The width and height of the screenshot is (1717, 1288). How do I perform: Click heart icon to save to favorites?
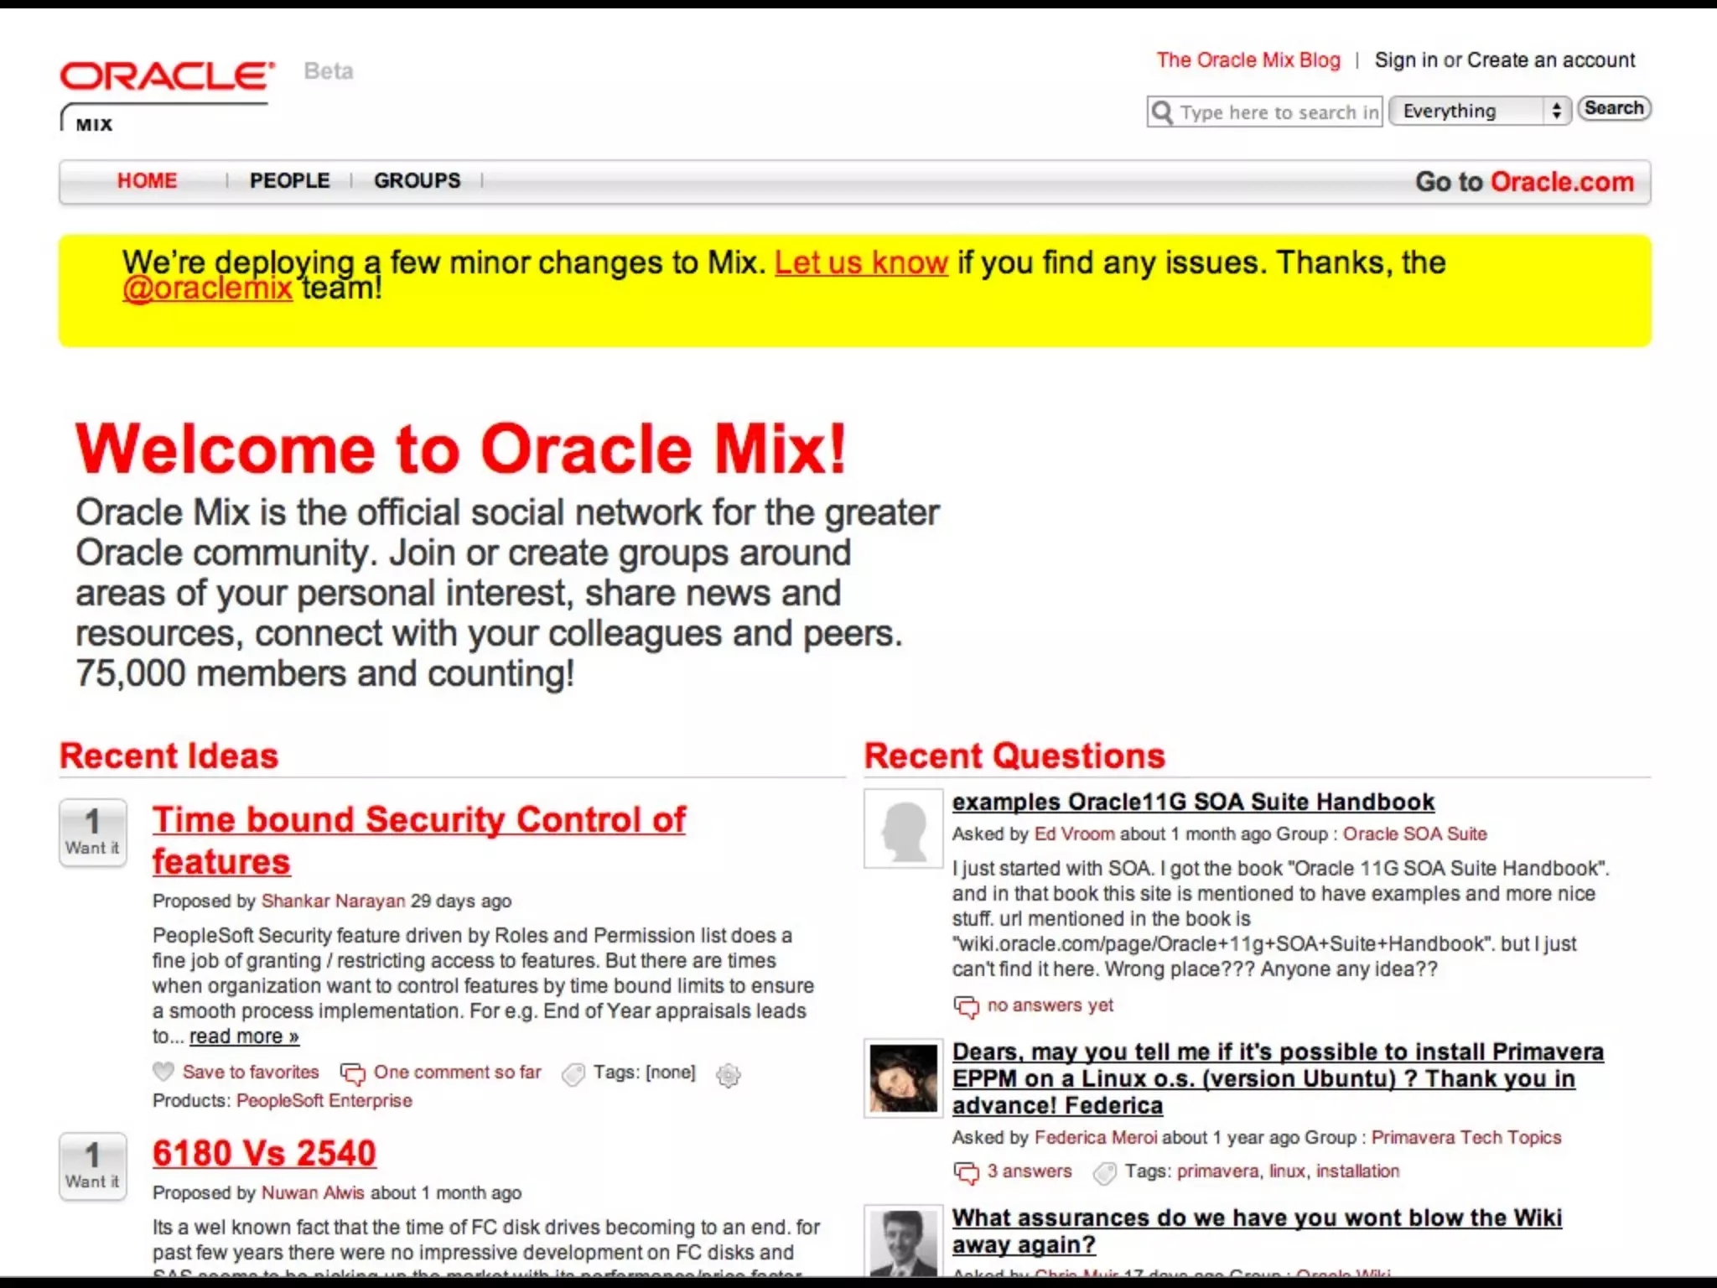[163, 1072]
